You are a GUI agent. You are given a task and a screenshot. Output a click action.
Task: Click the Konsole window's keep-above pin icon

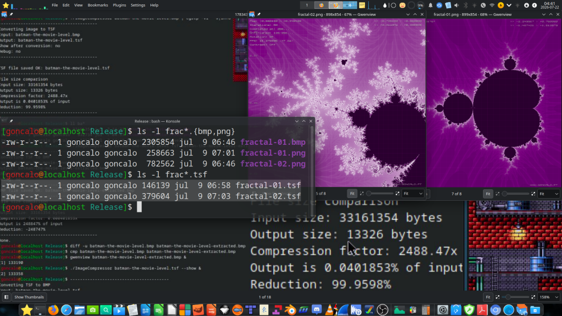(11, 121)
